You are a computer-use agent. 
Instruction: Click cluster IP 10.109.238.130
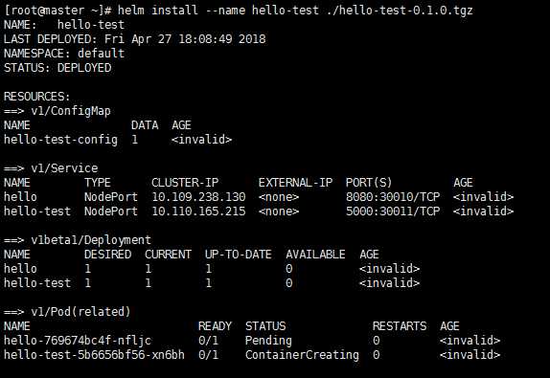198,197
